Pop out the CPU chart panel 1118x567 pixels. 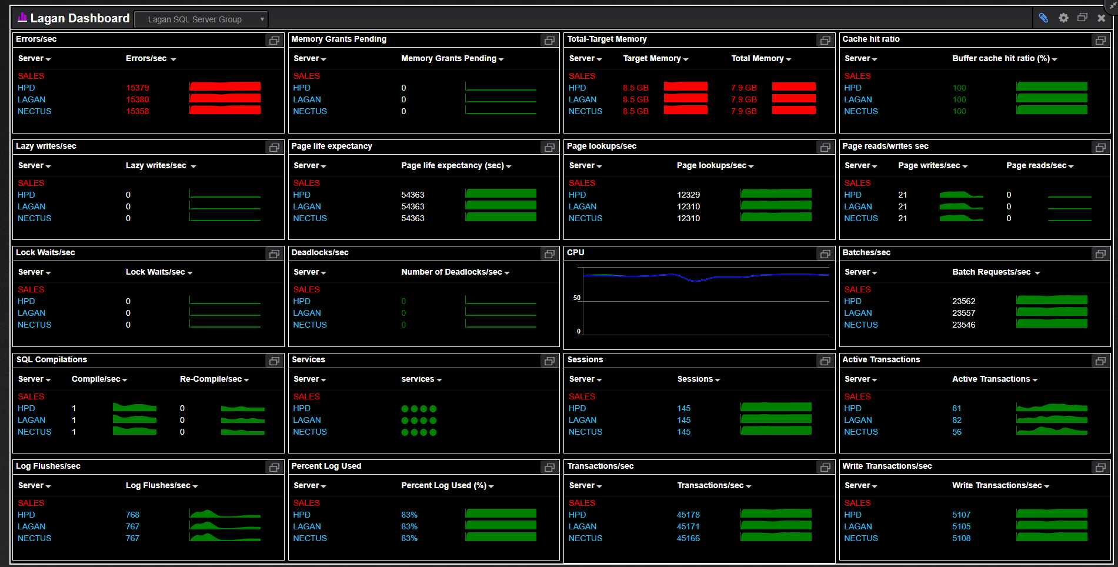825,254
